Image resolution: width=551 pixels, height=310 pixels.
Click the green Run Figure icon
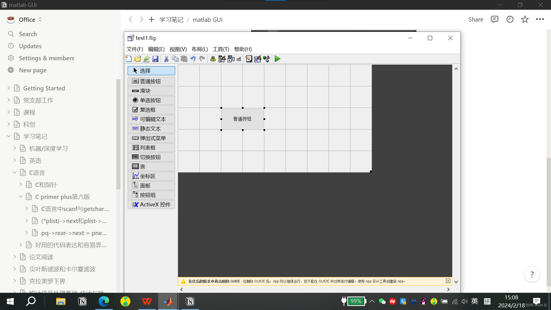tap(277, 59)
